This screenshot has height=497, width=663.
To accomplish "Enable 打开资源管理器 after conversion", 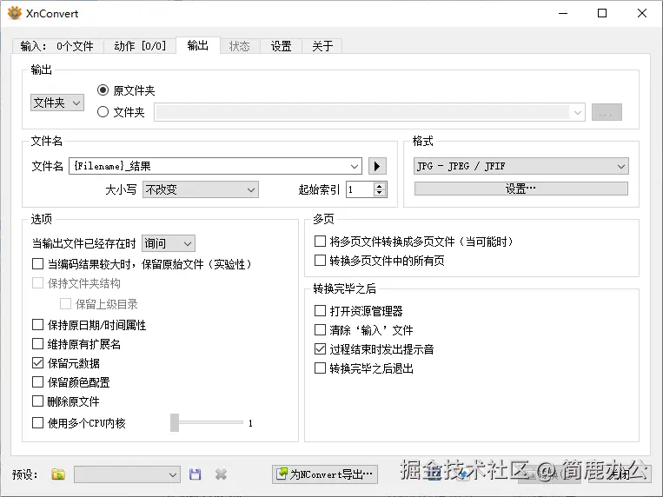I will click(320, 311).
